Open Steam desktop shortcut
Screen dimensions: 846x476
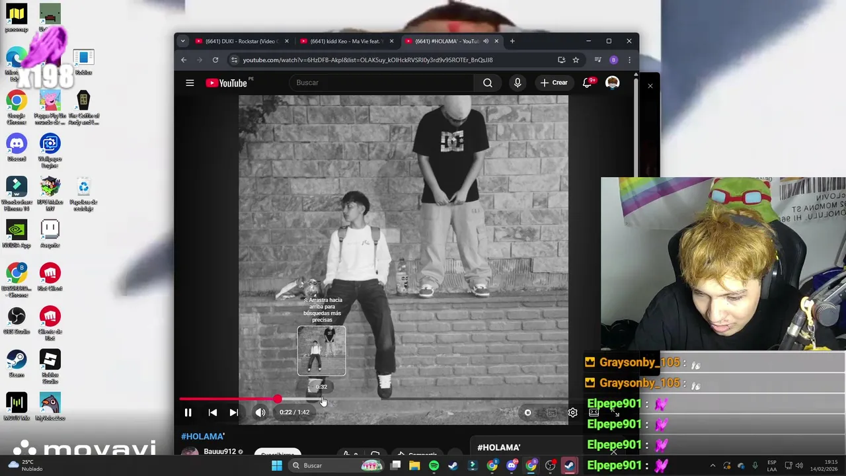(17, 364)
